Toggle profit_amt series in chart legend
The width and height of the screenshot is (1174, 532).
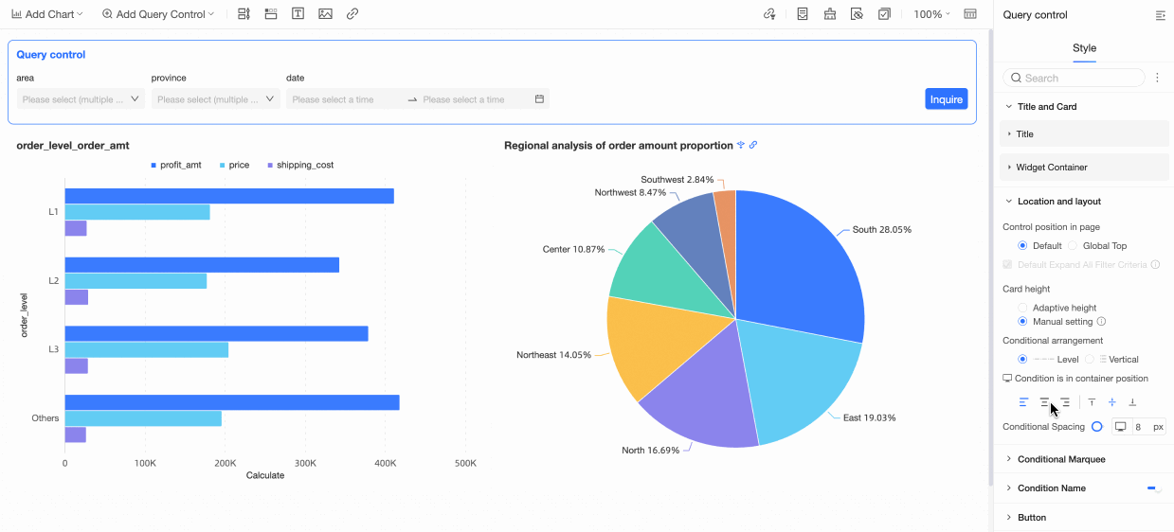(x=176, y=165)
